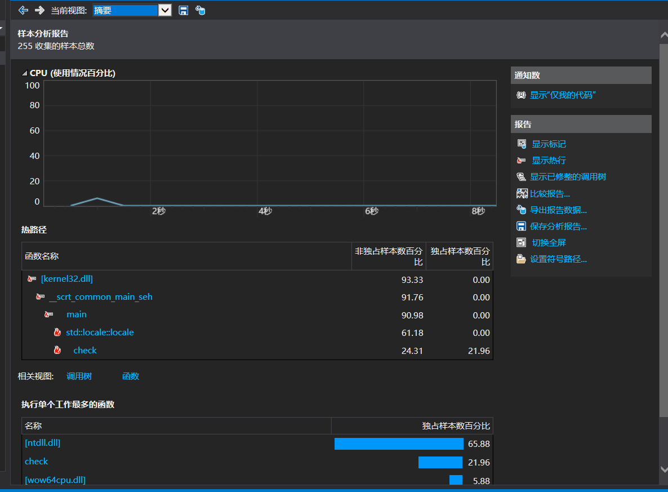Click hot path icon beside __scrt_common_main_seh

coord(40,297)
